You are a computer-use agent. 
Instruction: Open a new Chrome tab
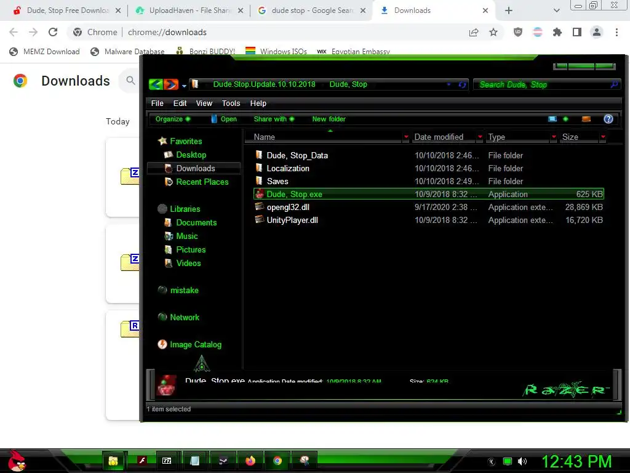pyautogui.click(x=509, y=10)
